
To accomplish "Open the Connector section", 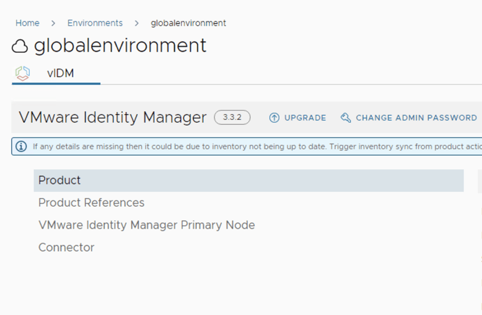I will (x=66, y=247).
